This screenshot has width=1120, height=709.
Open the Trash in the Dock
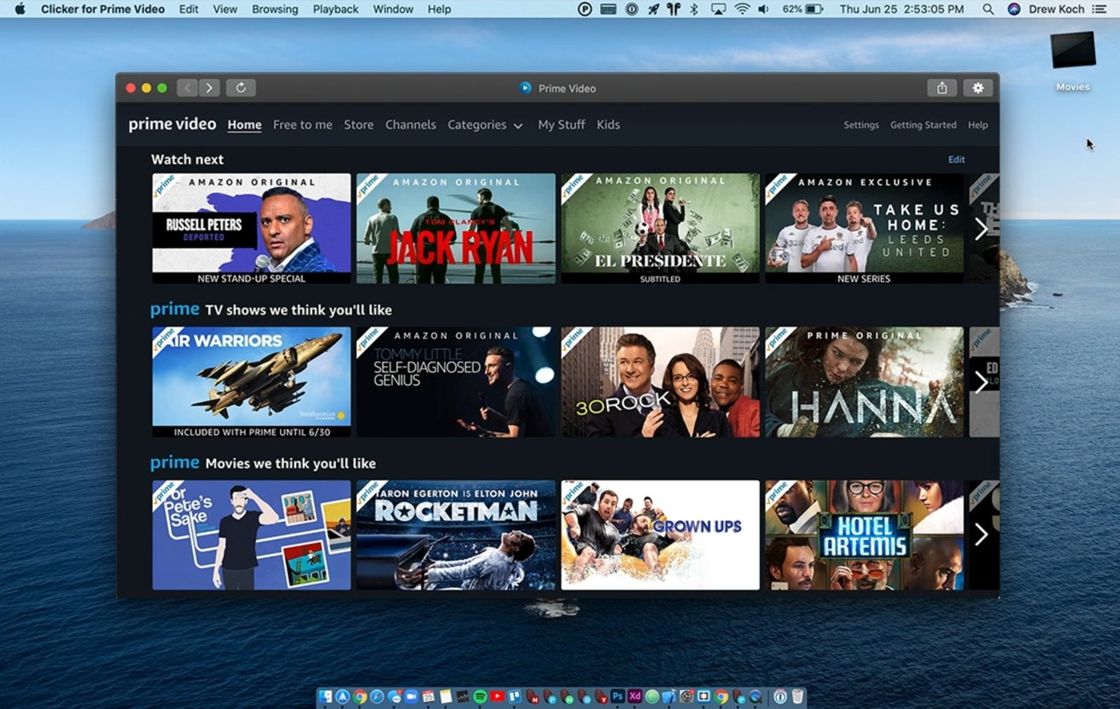coord(796,697)
